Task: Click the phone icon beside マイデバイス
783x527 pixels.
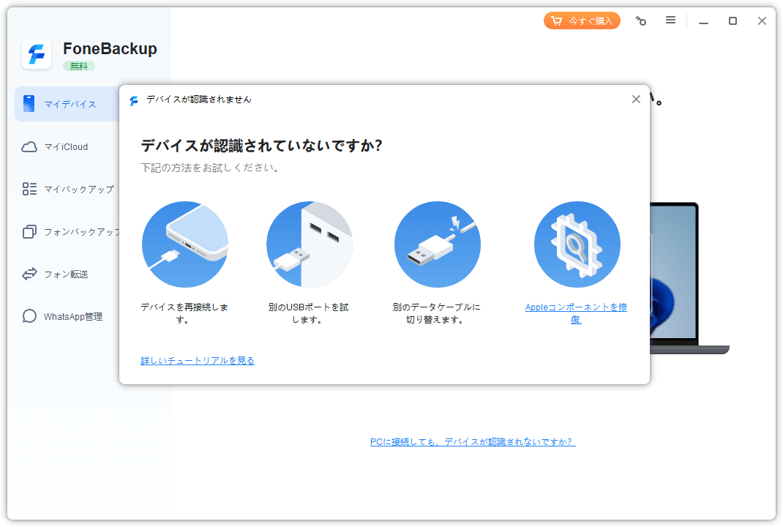Action: tap(29, 104)
